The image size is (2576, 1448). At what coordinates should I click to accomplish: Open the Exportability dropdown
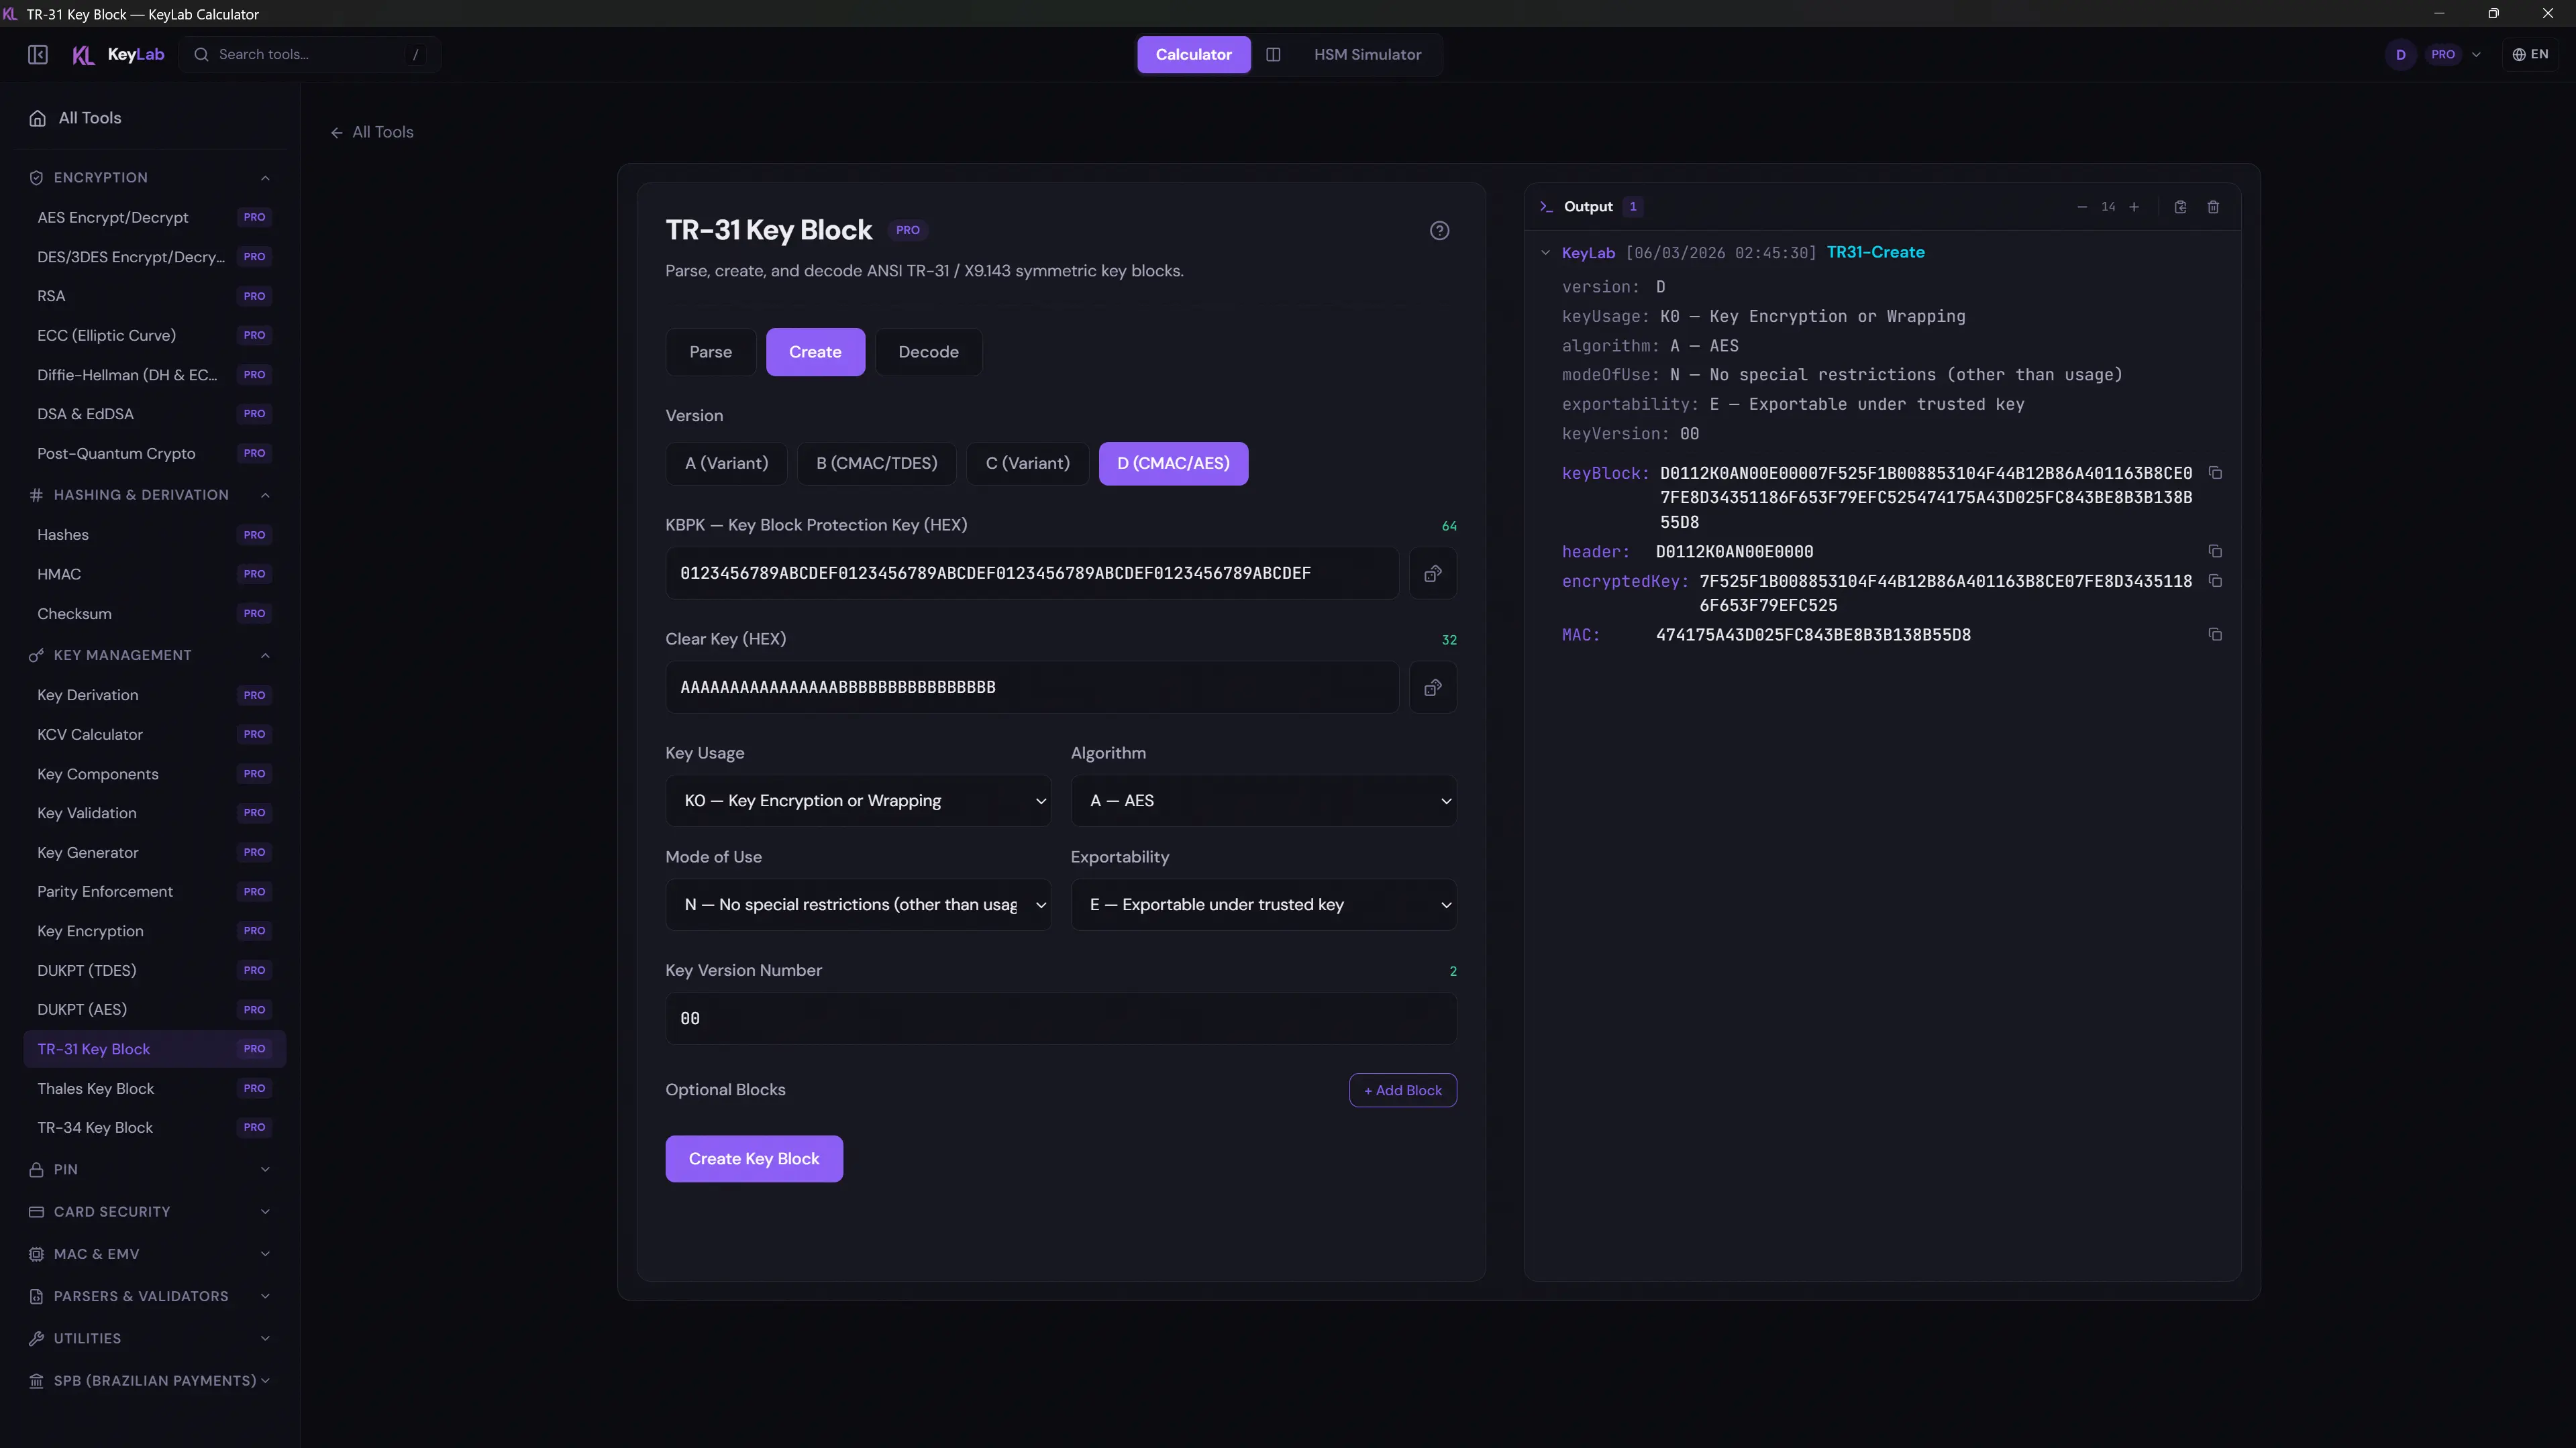1263,904
